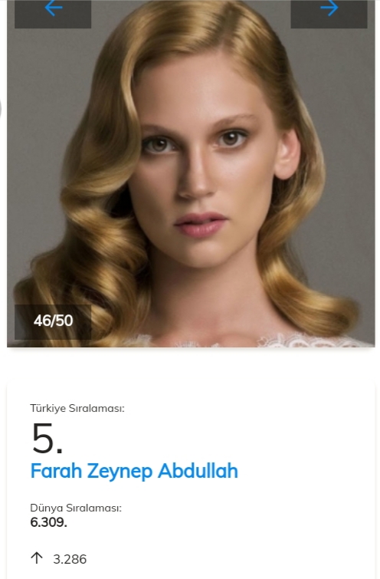Advance to next slide with right arrow
This screenshot has height=579, width=380.
[329, 8]
